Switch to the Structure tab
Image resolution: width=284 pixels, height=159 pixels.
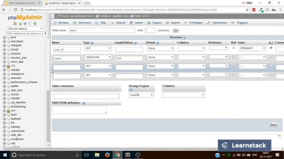[x=82, y=23]
